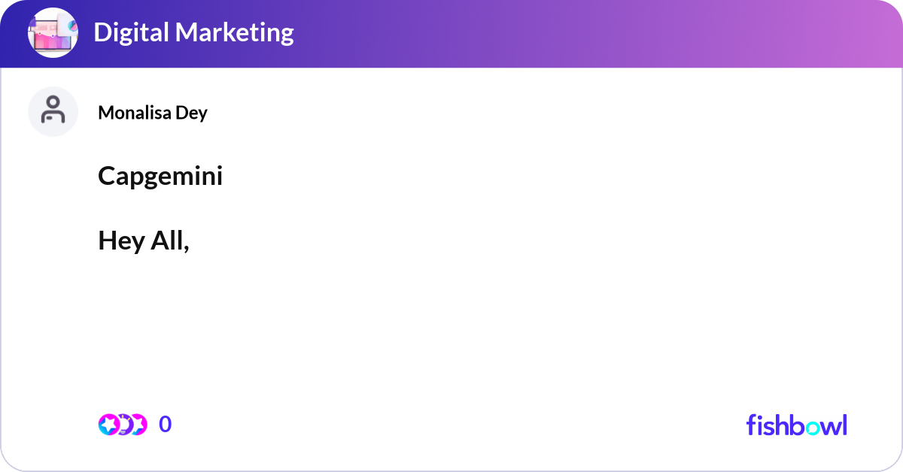The image size is (903, 472).
Task: Tap the middle reaction icon with lightbulb
Action: 123,425
